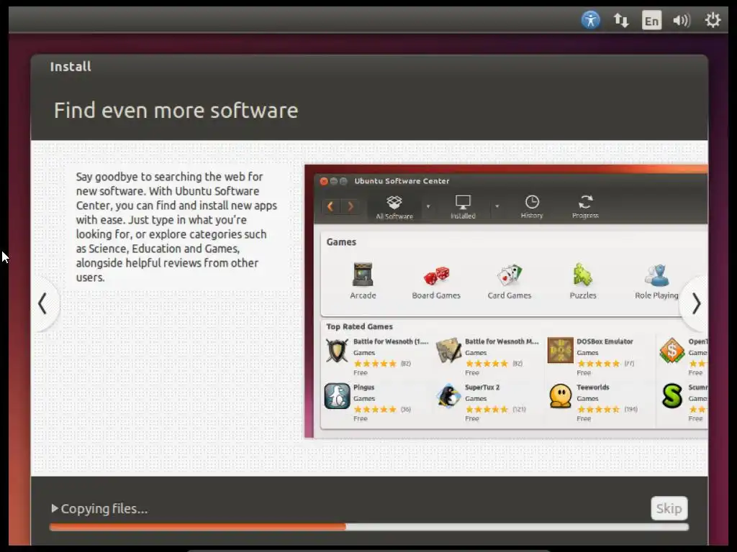Click the Teeworlds yellow character icon

(560, 396)
